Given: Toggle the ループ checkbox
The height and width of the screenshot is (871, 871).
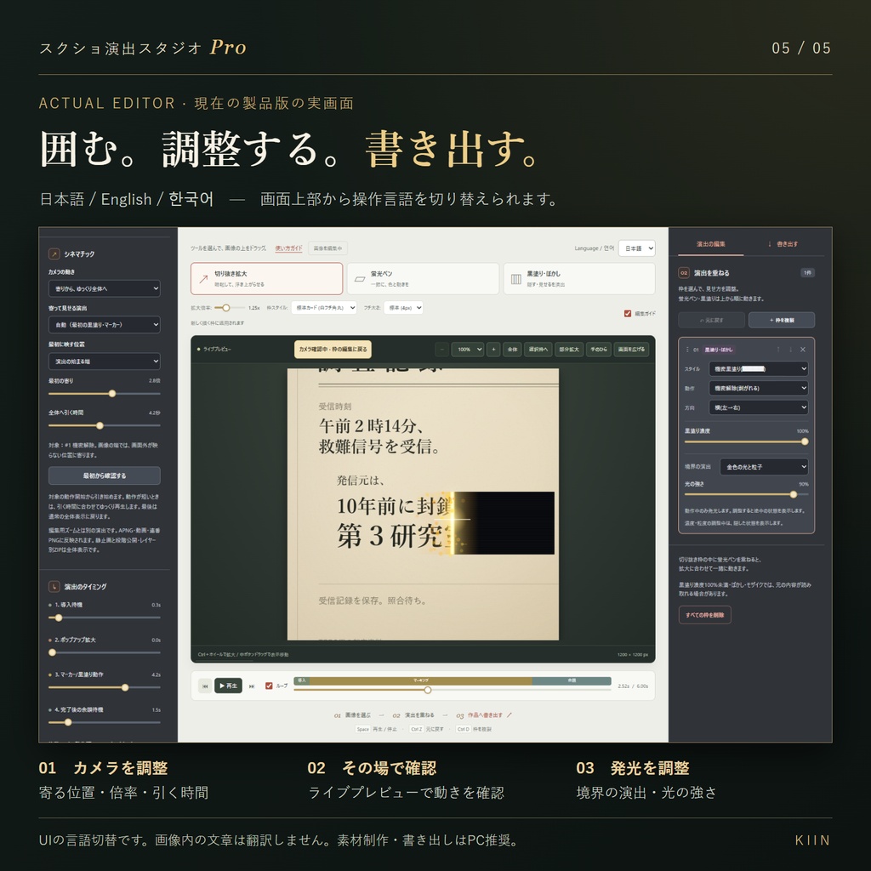Looking at the screenshot, I should pos(269,686).
